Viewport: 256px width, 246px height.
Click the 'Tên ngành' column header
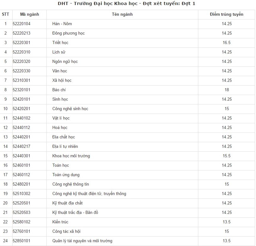[122, 14]
